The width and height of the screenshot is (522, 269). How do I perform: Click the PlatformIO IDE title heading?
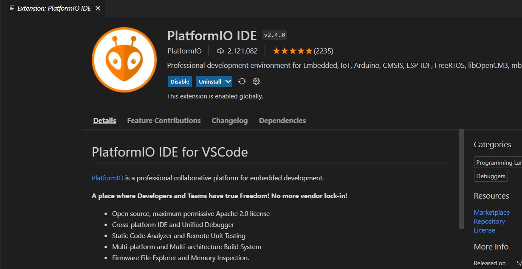point(212,36)
